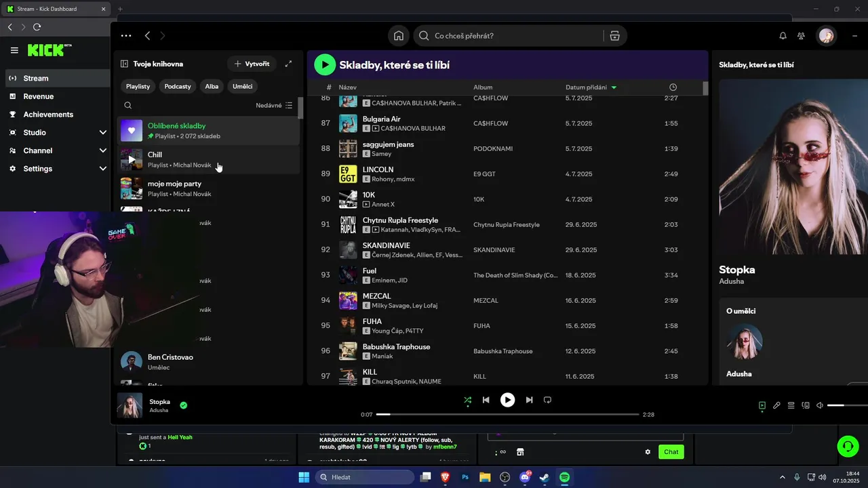This screenshot has width=868, height=488.
Task: Click the FUHA track cover art
Action: 348,326
